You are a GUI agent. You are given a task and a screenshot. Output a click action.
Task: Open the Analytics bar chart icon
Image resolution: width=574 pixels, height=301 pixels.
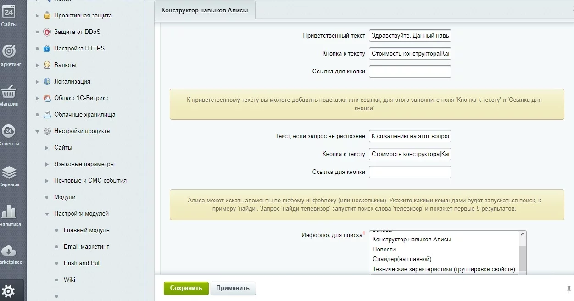point(9,213)
